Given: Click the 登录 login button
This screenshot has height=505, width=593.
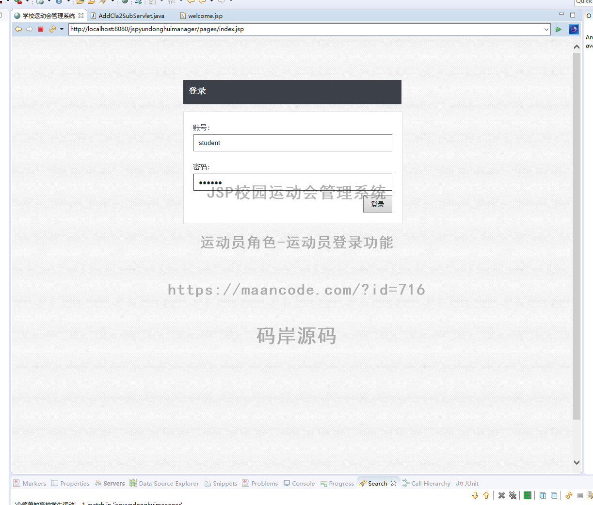Looking at the screenshot, I should [378, 204].
